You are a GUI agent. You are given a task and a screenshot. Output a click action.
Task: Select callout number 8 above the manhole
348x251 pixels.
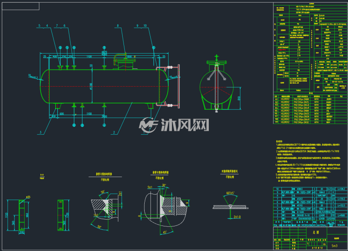tap(118, 26)
